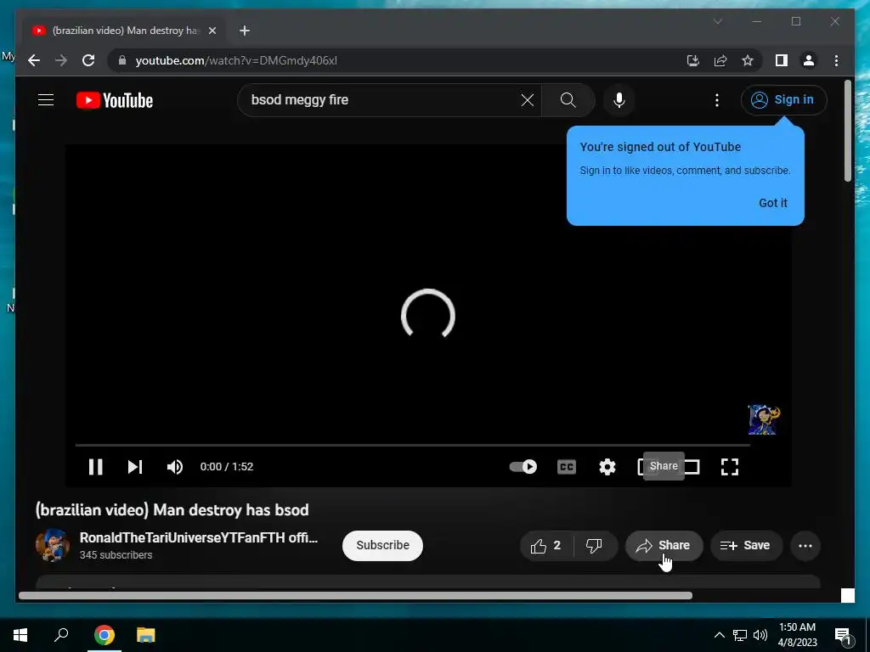Image resolution: width=870 pixels, height=652 pixels.
Task: Reload the page in Chrome
Action: coord(88,60)
